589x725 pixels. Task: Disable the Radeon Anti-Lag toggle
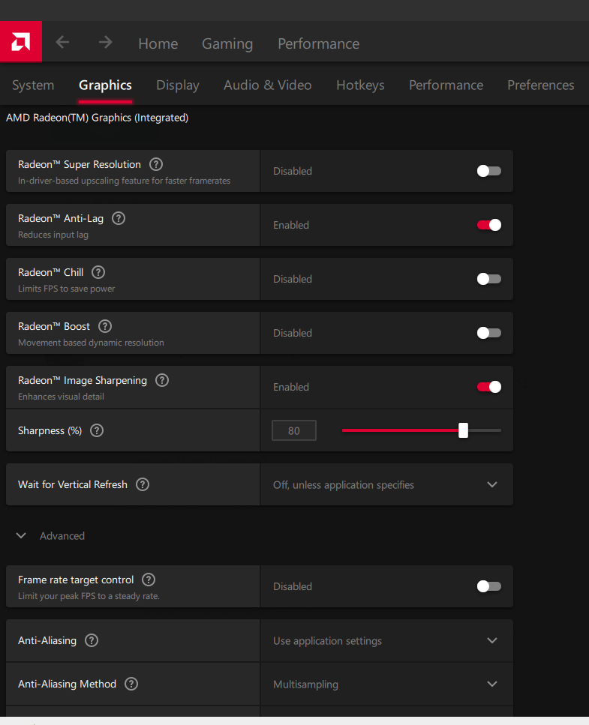click(x=489, y=225)
